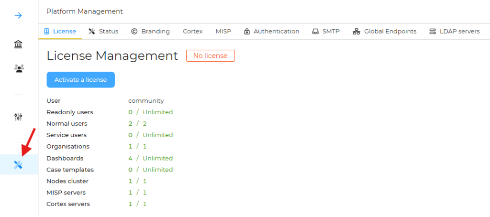Click the No license badge

coord(210,56)
